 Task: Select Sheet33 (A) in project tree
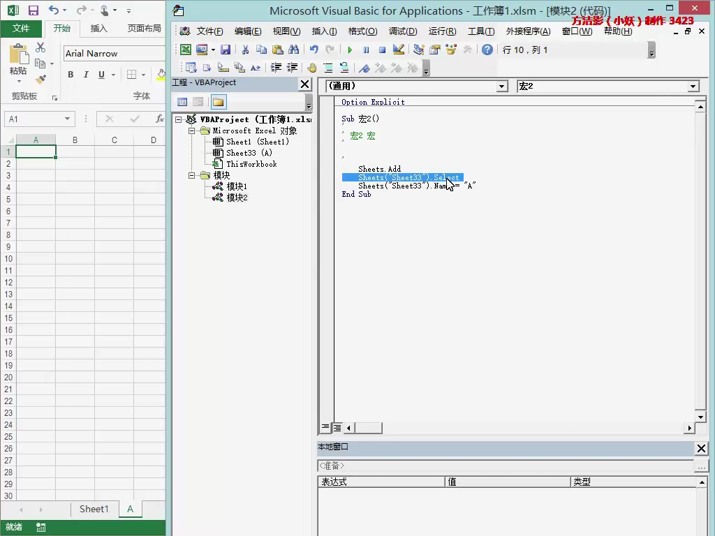(x=249, y=153)
